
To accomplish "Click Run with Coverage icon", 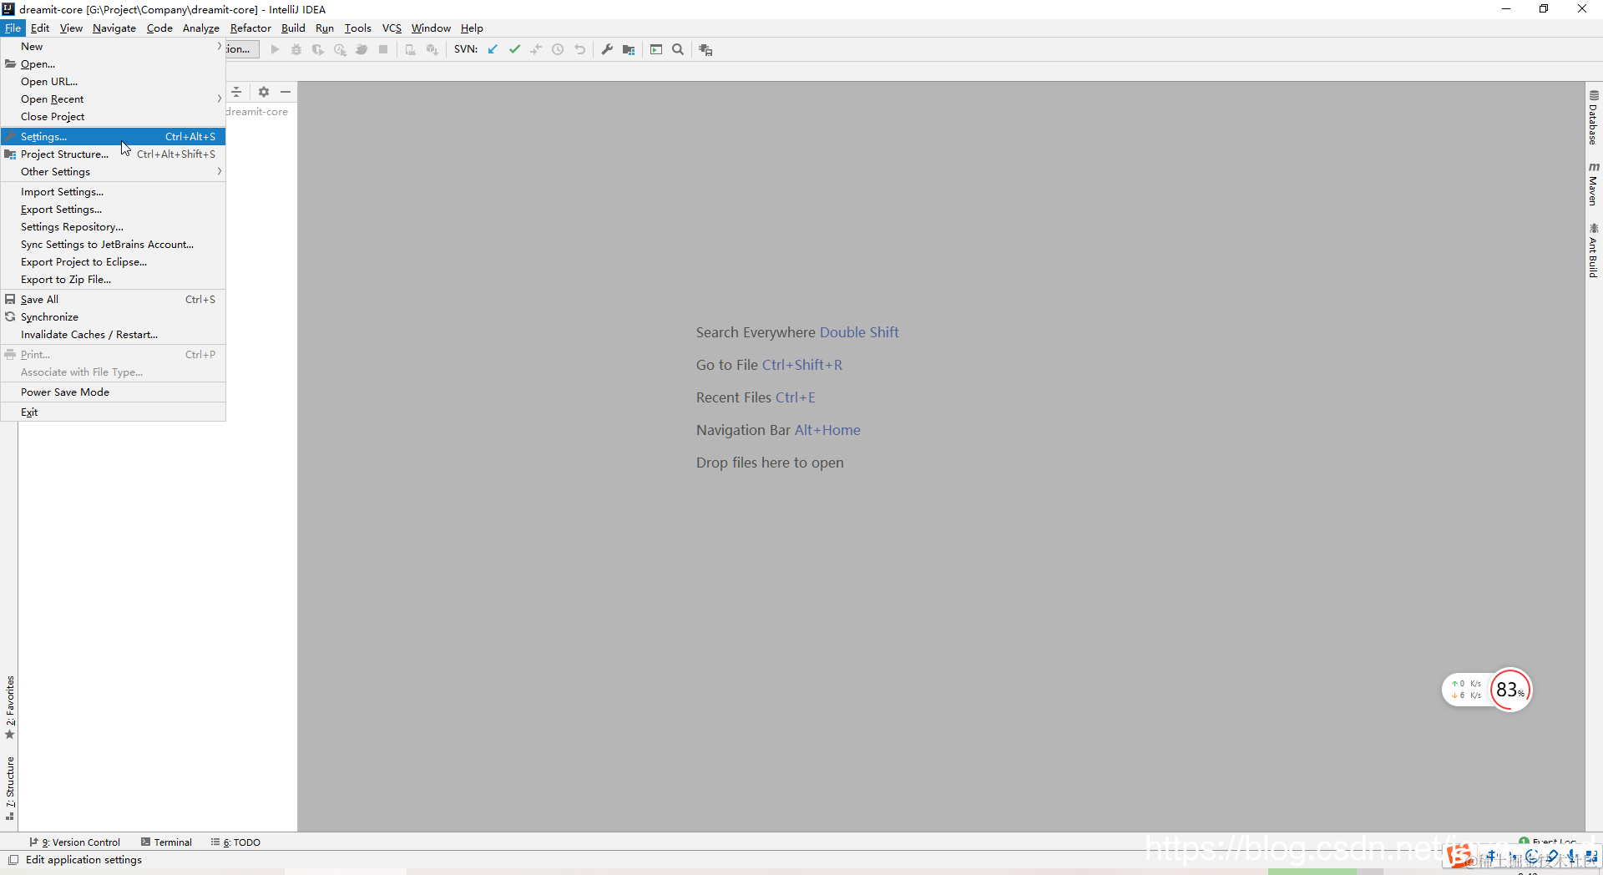I will pyautogui.click(x=318, y=49).
